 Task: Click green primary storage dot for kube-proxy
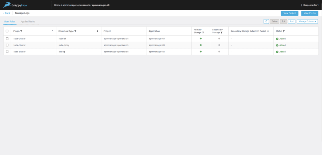(x=200, y=45)
